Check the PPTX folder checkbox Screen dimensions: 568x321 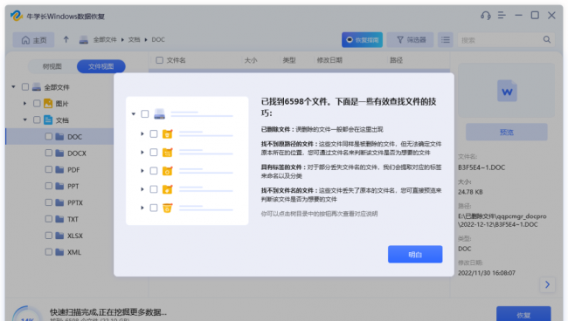pos(49,202)
